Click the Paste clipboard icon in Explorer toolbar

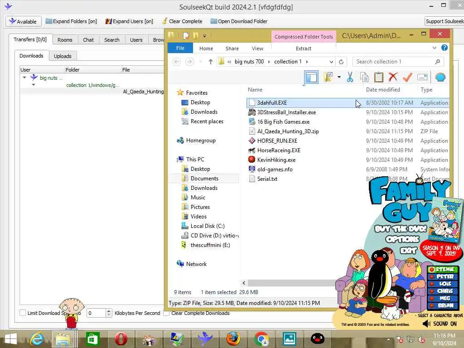(x=378, y=77)
